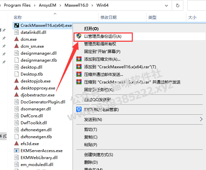The height and width of the screenshot is (170, 206).
Task: Sort files by the 类型 column header
Action: [x=152, y=17]
